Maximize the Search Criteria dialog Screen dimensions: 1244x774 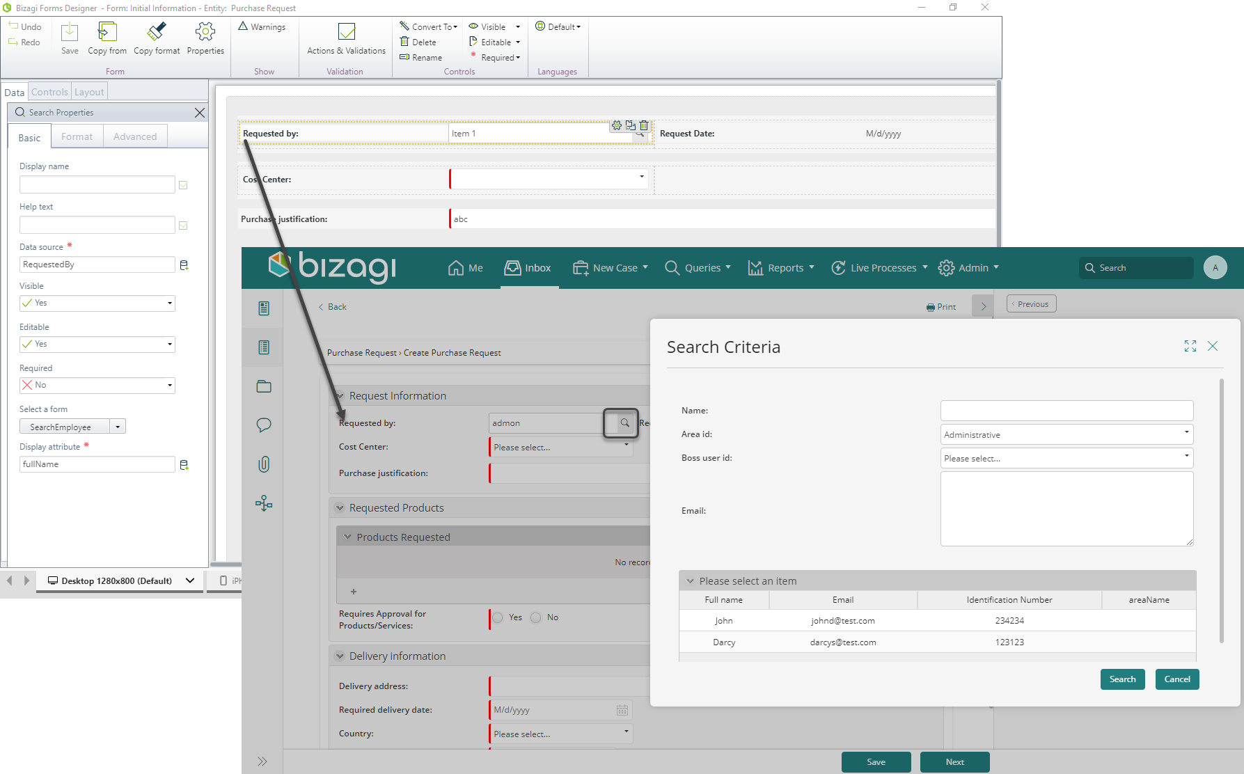(1190, 346)
